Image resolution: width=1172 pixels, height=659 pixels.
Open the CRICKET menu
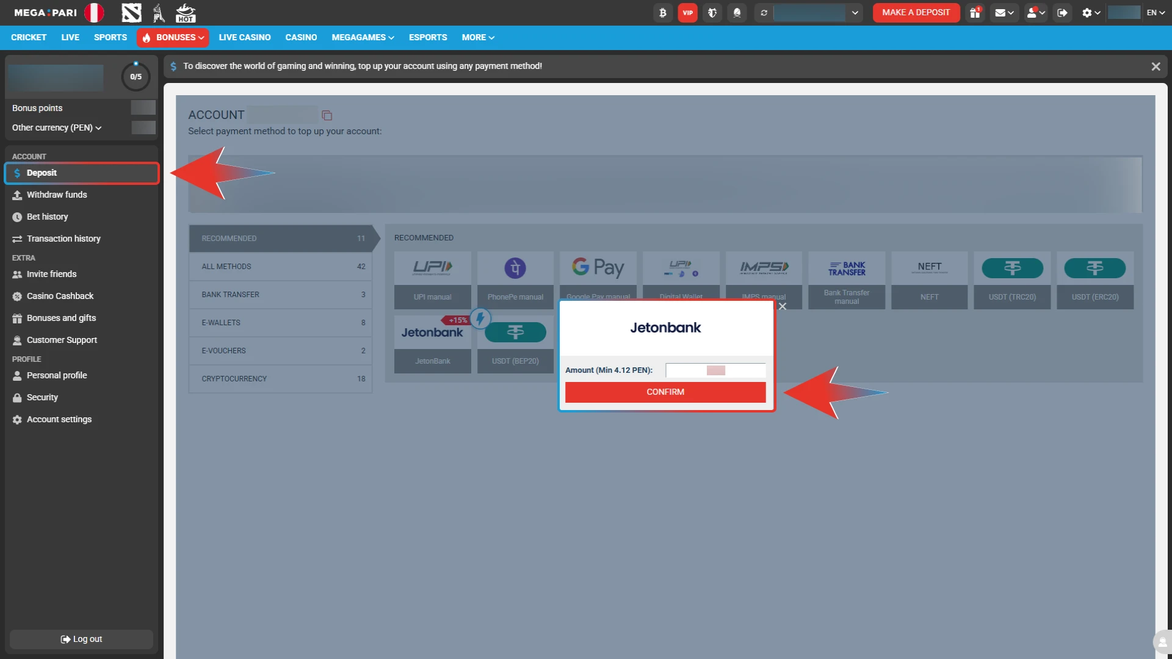click(x=29, y=38)
